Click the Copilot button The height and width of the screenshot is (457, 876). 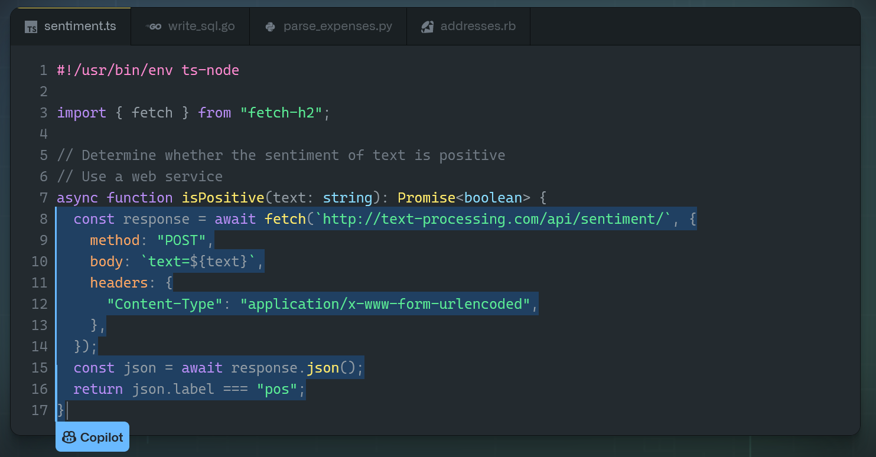click(92, 436)
